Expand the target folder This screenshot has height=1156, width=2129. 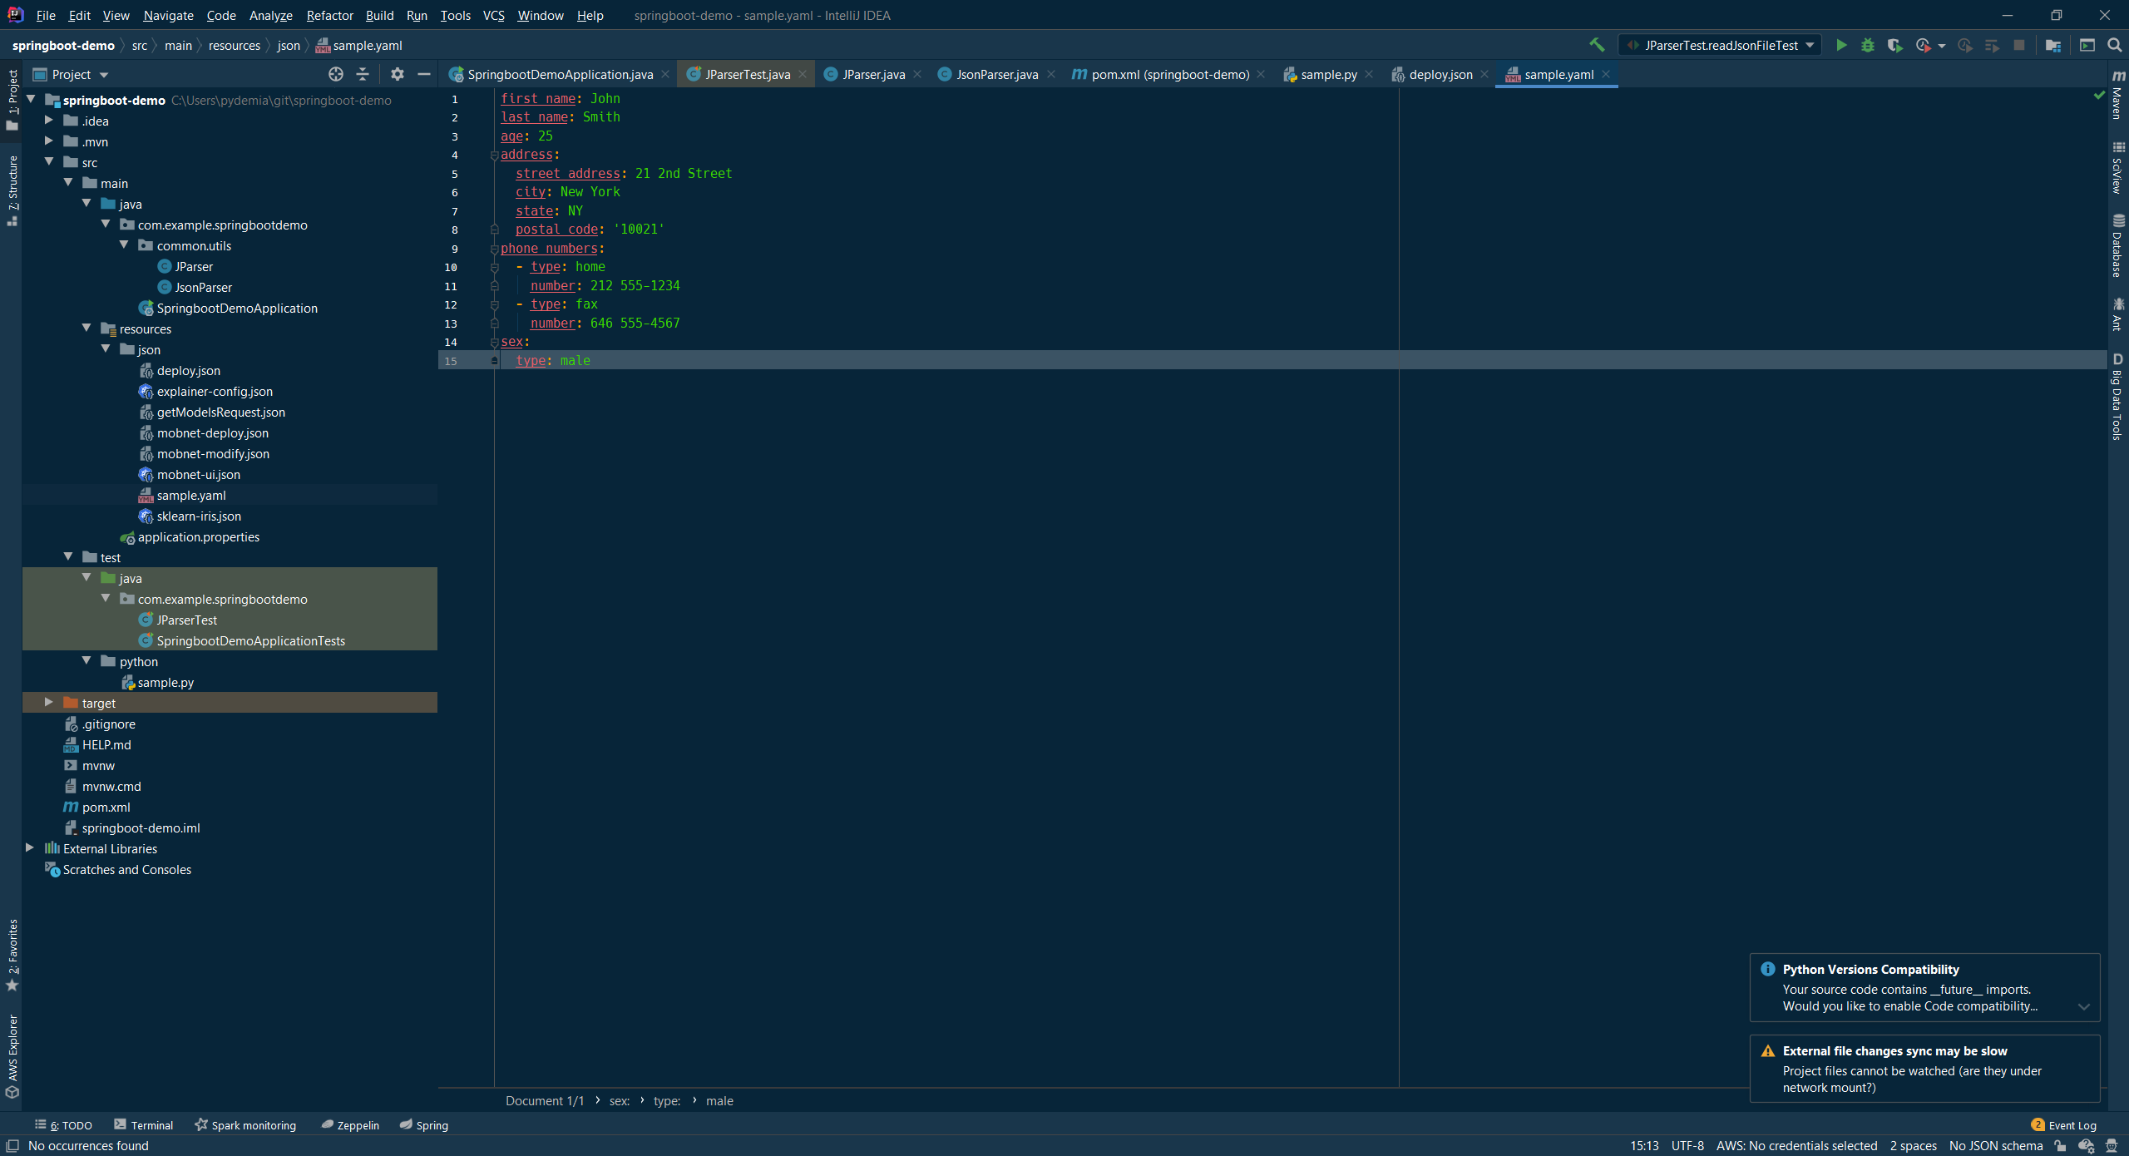[49, 703]
